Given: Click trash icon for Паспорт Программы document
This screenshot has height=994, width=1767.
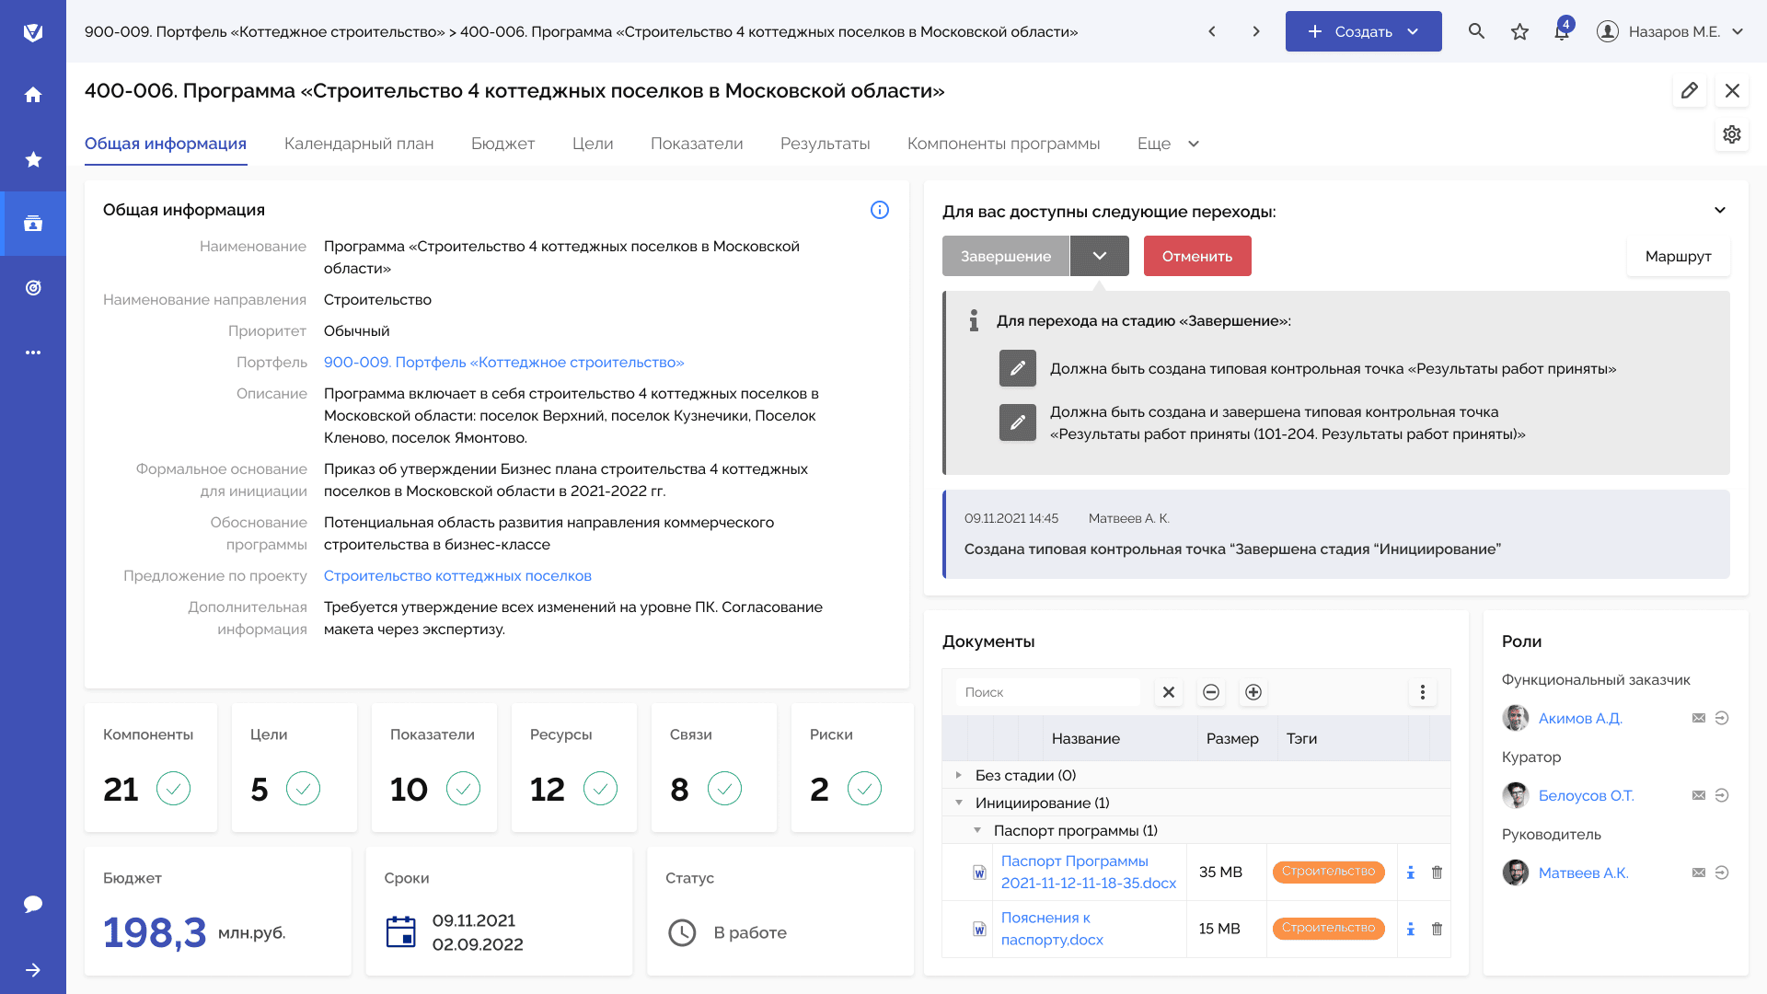Looking at the screenshot, I should [x=1437, y=872].
